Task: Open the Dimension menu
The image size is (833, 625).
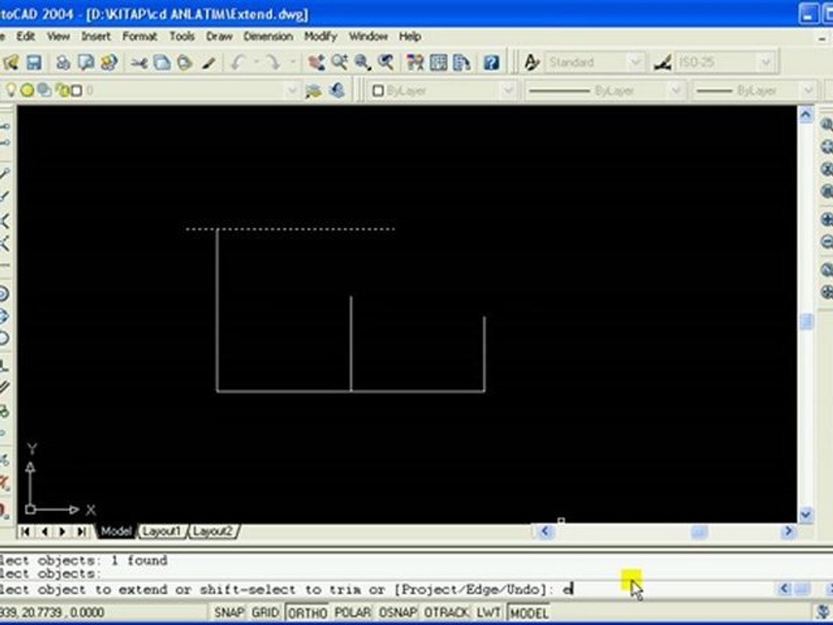Action: coord(268,36)
